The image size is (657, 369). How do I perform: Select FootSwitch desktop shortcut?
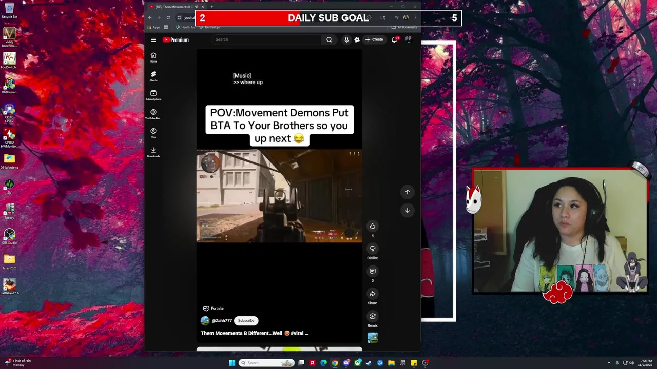(x=9, y=60)
